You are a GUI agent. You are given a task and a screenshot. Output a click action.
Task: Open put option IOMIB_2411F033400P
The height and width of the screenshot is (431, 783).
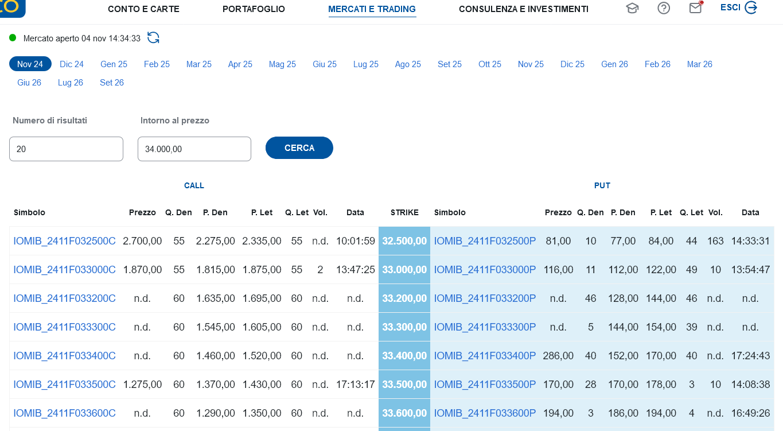485,356
